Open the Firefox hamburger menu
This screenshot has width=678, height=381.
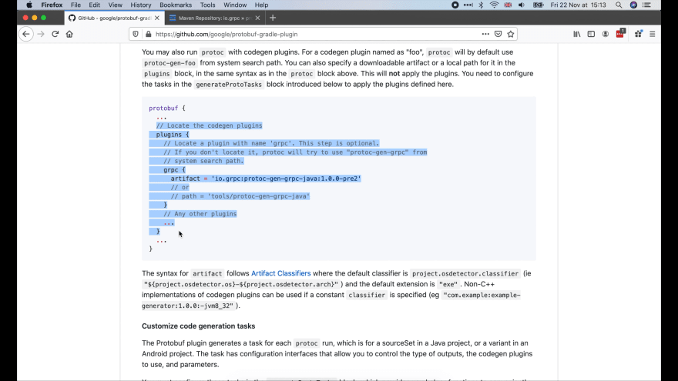[653, 34]
